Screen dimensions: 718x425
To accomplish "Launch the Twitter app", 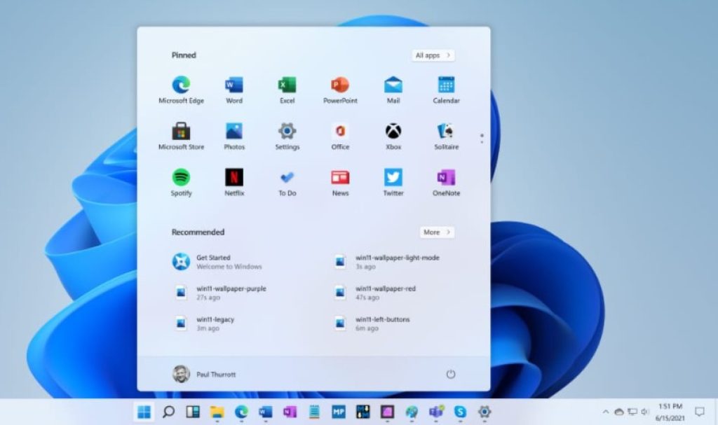I will point(393,183).
